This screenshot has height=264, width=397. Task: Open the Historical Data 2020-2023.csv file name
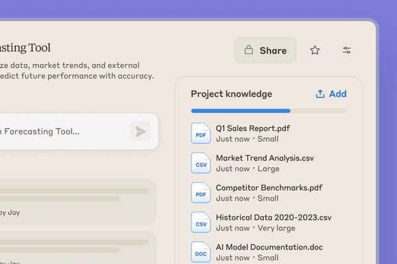click(x=273, y=217)
